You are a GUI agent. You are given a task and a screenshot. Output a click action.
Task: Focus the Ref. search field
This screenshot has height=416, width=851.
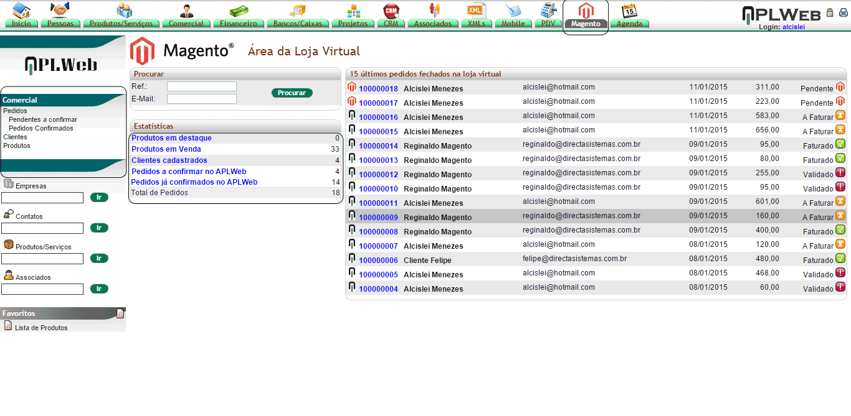(x=202, y=86)
